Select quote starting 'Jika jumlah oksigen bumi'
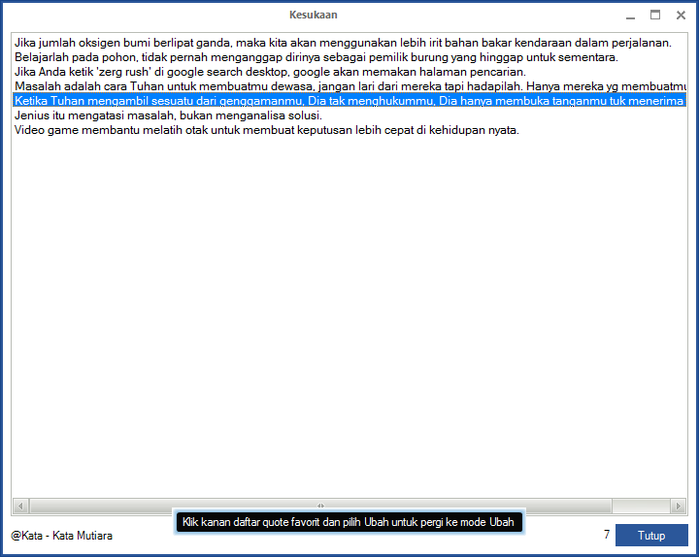This screenshot has width=699, height=557. pyautogui.click(x=349, y=43)
